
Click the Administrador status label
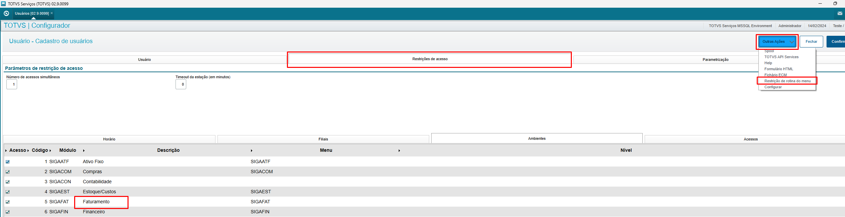(790, 26)
